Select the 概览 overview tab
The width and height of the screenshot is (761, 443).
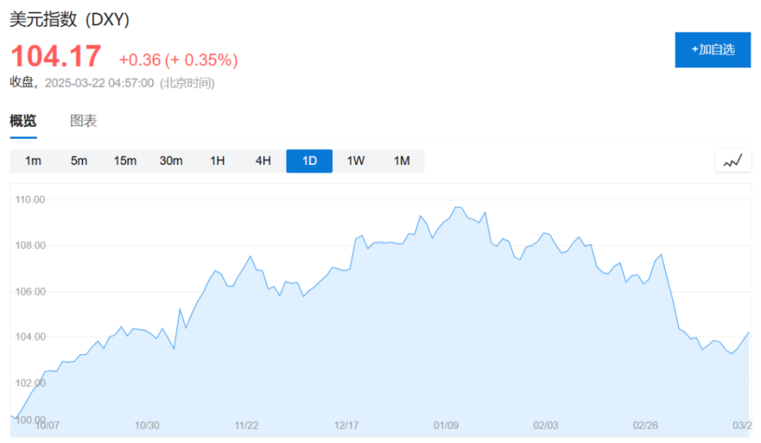point(23,120)
